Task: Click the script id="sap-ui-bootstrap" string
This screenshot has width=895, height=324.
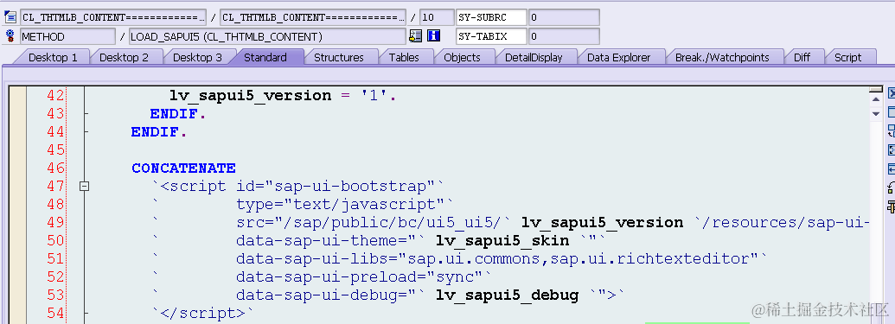Action: pos(297,187)
